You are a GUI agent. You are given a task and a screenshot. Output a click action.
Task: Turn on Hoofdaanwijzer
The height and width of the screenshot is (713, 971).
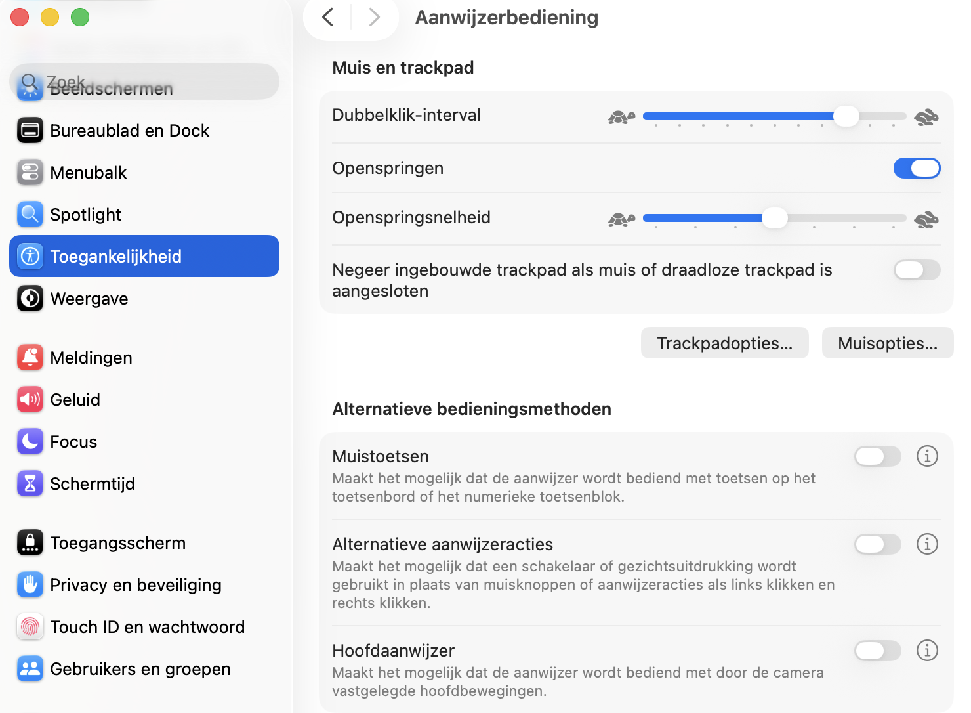[878, 651]
